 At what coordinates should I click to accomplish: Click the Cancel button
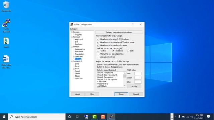pos(136,94)
